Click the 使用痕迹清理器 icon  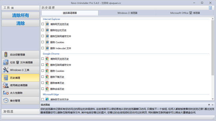point(6,85)
